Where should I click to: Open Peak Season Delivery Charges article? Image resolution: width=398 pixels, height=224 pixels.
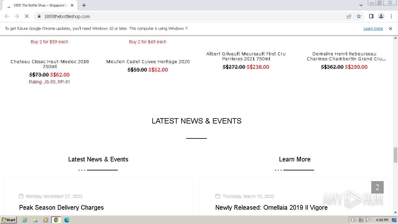(x=62, y=208)
